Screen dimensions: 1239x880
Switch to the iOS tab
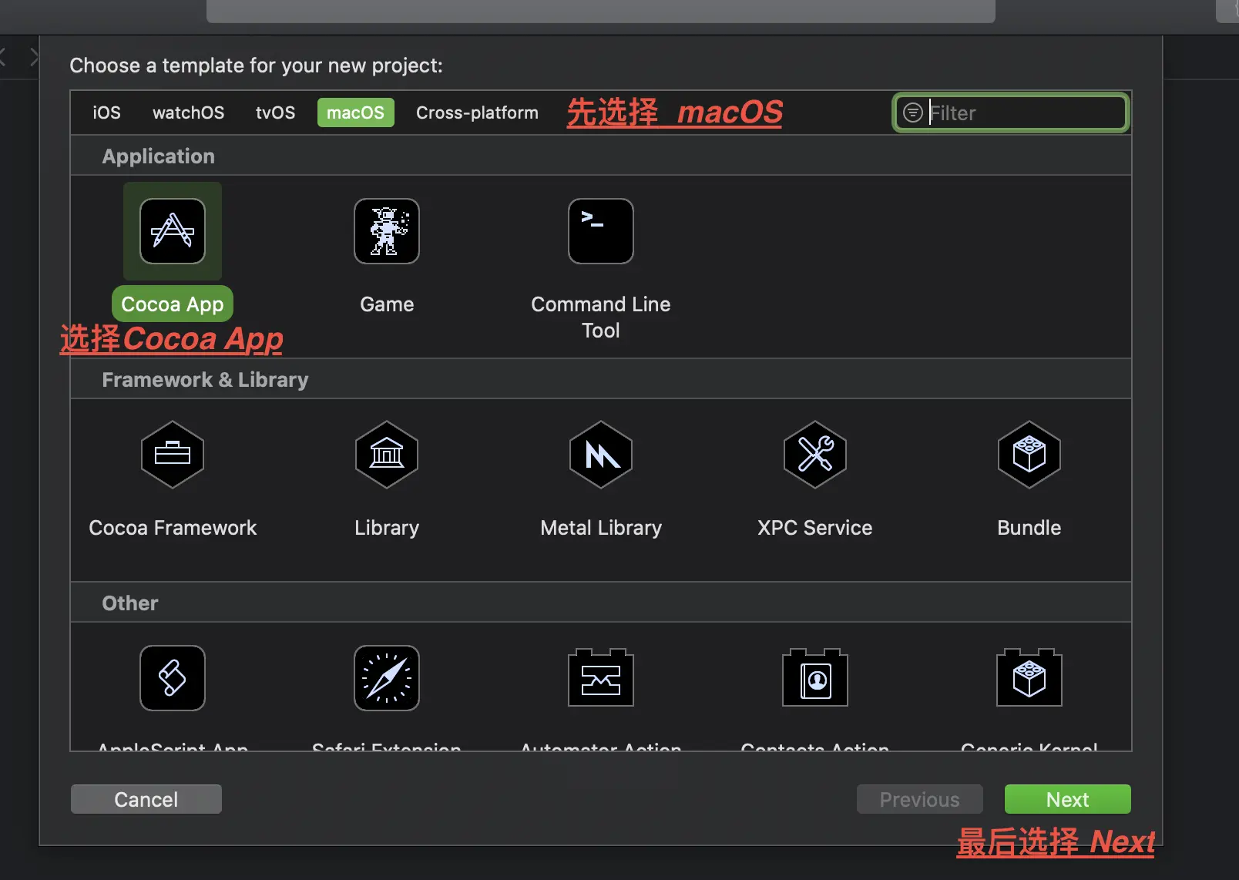click(106, 113)
